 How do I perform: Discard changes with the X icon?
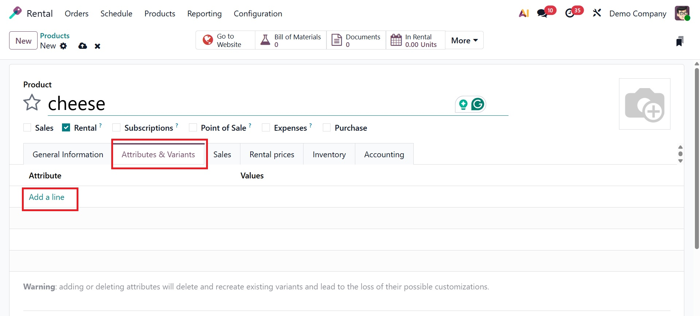[x=97, y=46]
